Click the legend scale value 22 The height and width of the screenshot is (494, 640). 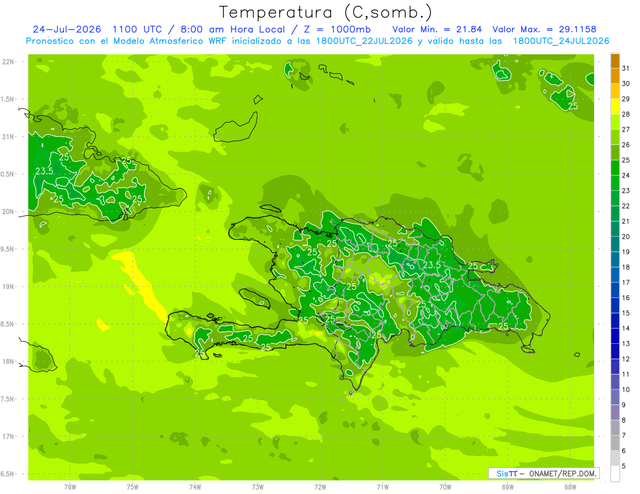[x=626, y=206]
